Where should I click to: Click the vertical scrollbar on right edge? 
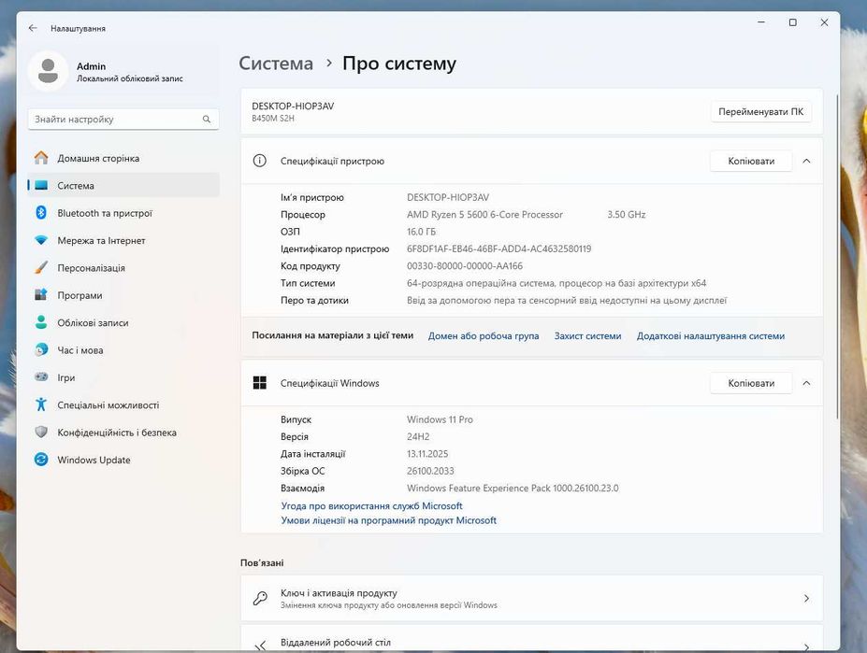click(837, 257)
